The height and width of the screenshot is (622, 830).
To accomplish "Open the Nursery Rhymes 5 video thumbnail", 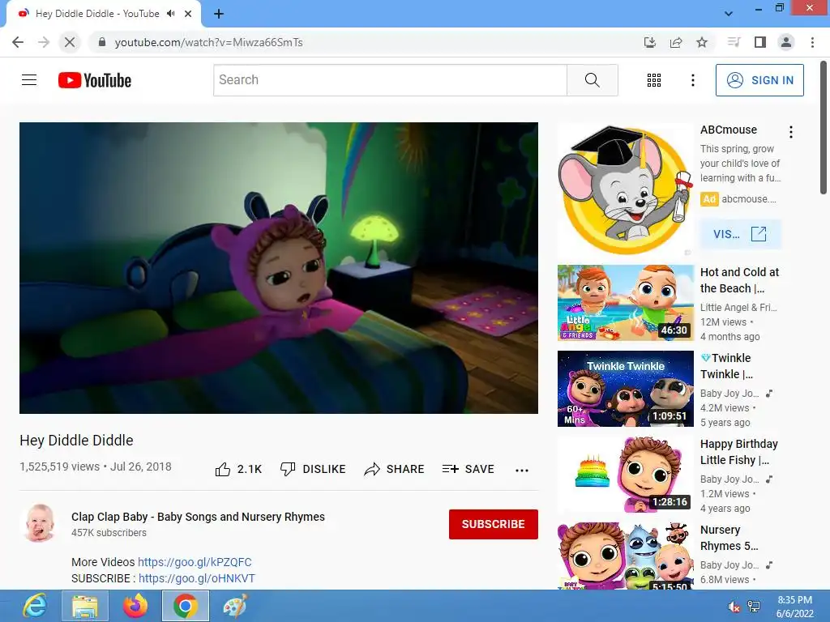I will point(625,556).
